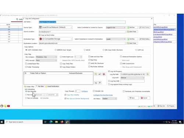Open the destination credential dropdown
Viewport: 184px width, 138px height.
click(x=116, y=39)
